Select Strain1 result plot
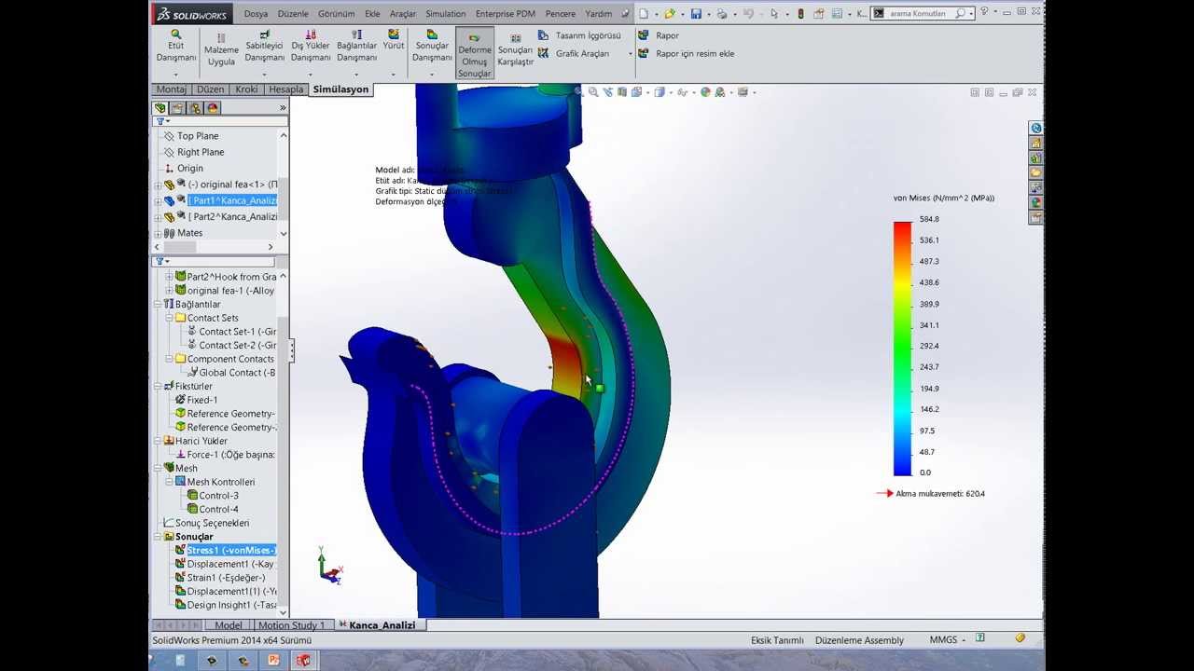 click(225, 578)
